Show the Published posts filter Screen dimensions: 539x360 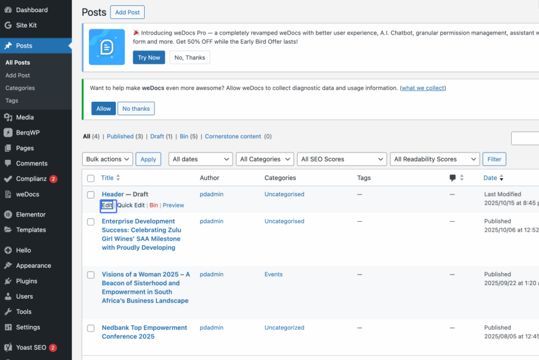(120, 137)
